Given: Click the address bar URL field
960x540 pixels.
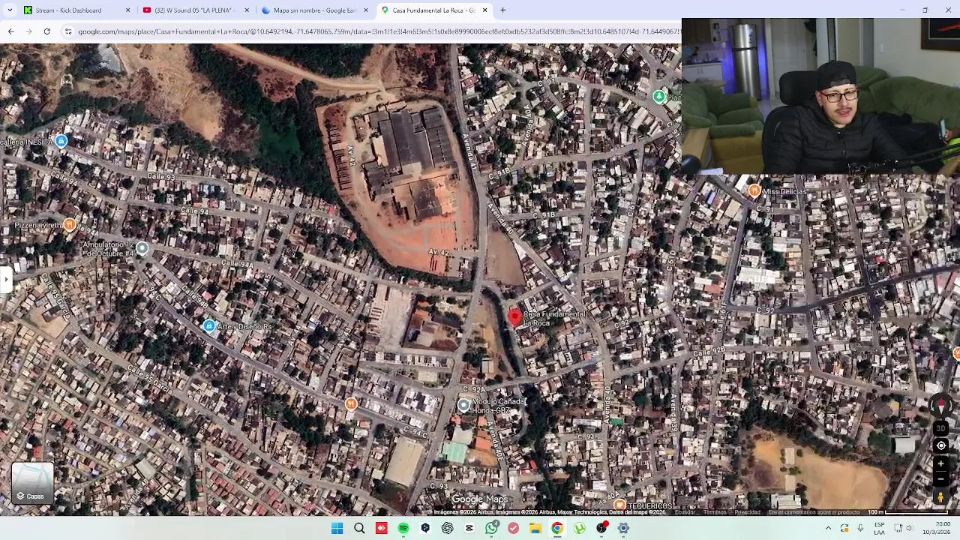Looking at the screenshot, I should point(379,31).
